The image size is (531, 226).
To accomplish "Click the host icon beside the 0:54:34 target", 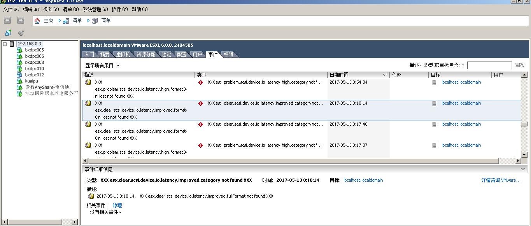I will click(x=435, y=82).
